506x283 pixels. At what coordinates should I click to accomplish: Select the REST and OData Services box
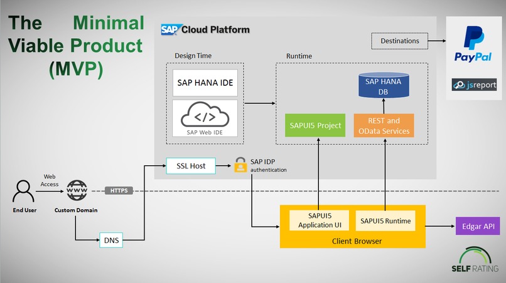(x=384, y=126)
